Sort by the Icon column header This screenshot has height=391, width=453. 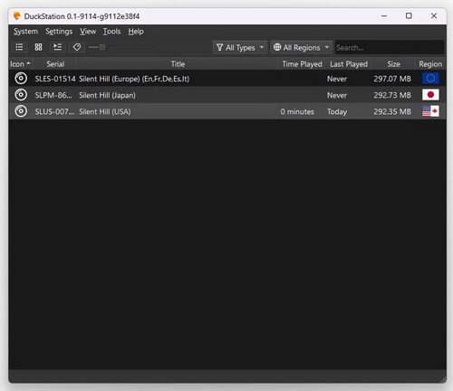pyautogui.click(x=20, y=64)
